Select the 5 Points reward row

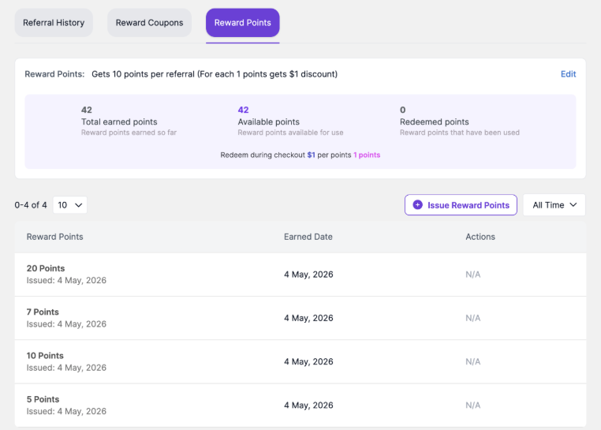300,405
